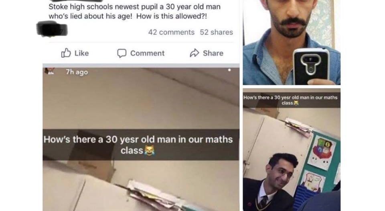The image size is (385, 211).
Task: Click the Share button label
Action: [213, 53]
